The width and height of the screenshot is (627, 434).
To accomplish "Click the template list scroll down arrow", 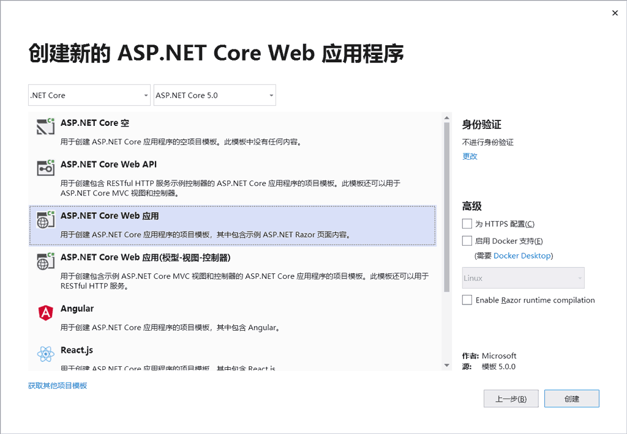I will pyautogui.click(x=446, y=365).
